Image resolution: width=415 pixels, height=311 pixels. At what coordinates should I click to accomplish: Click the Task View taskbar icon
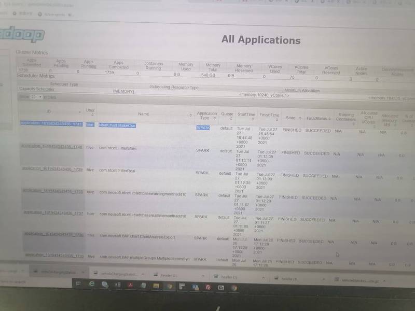click(78, 284)
